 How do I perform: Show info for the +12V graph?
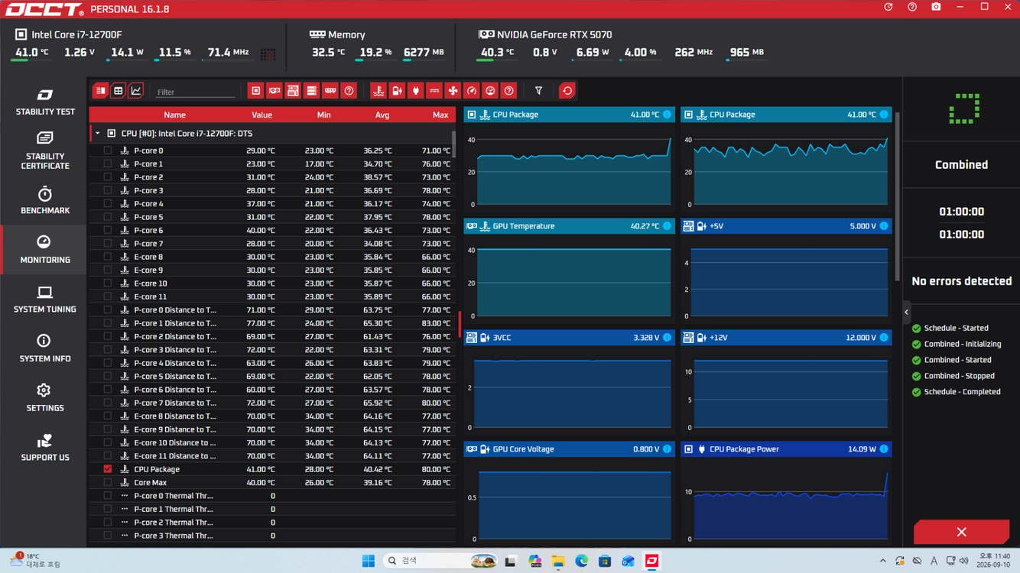(884, 338)
